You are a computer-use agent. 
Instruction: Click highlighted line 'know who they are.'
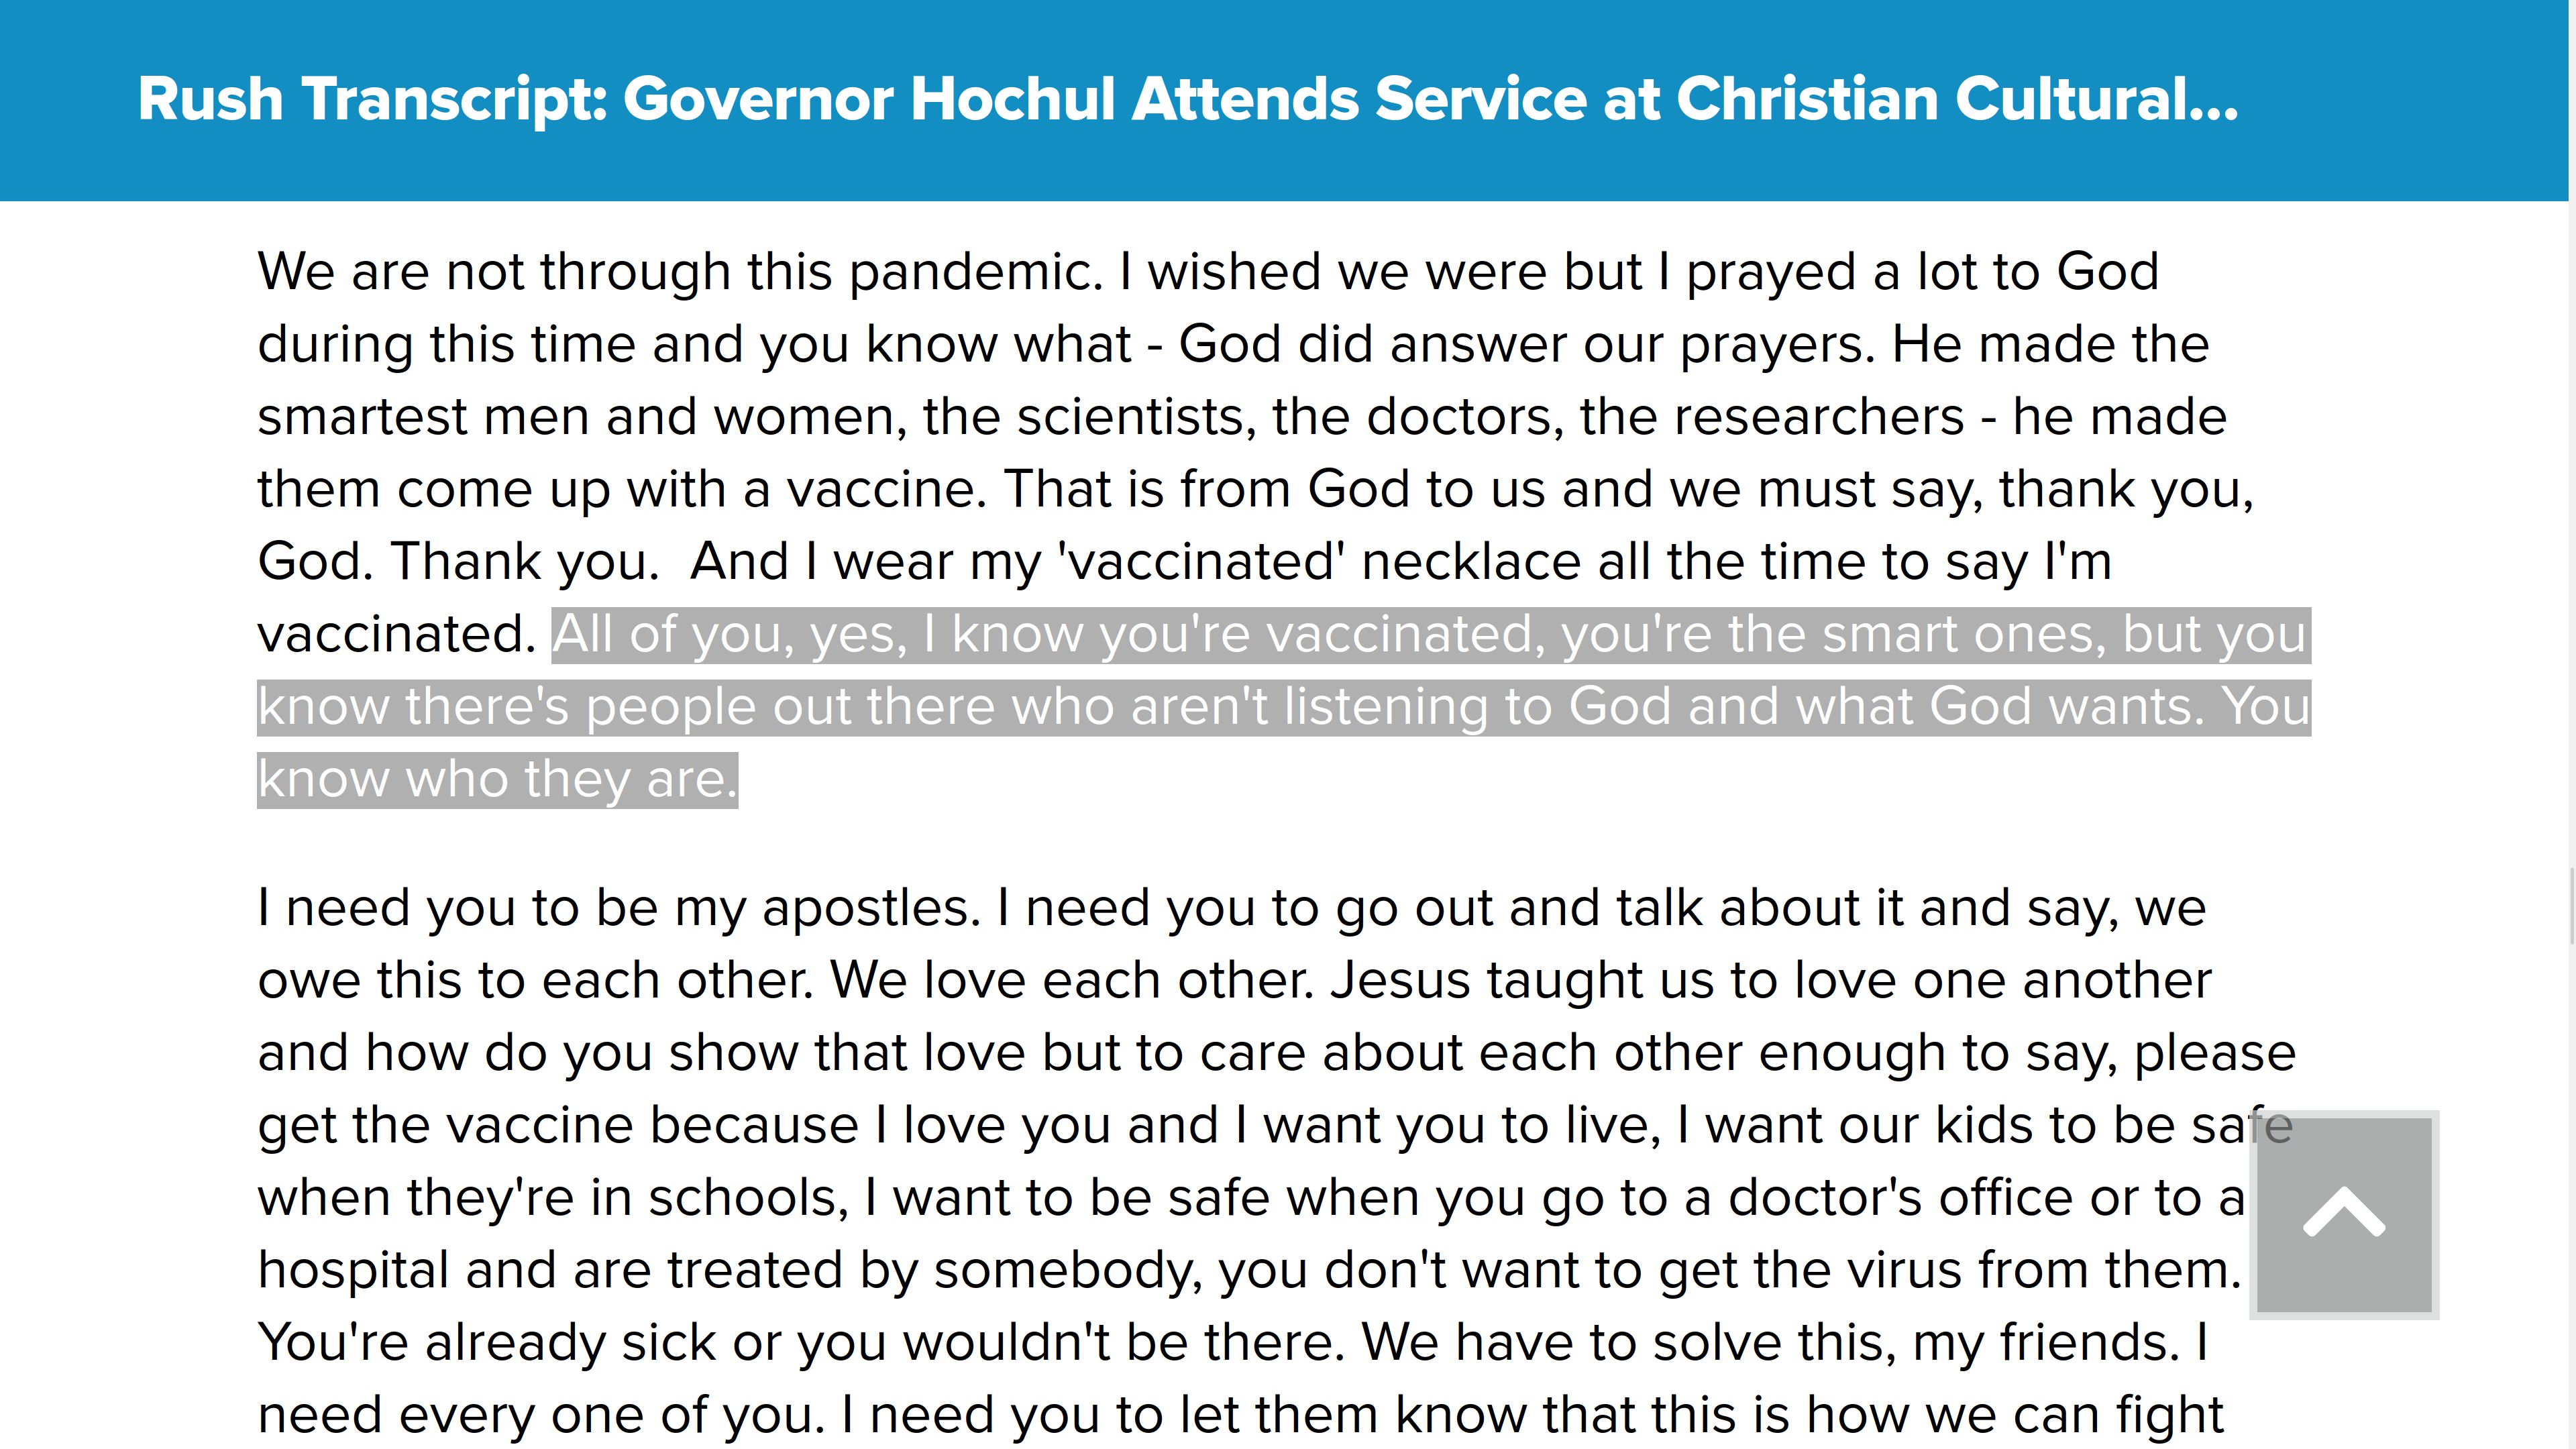point(497,779)
